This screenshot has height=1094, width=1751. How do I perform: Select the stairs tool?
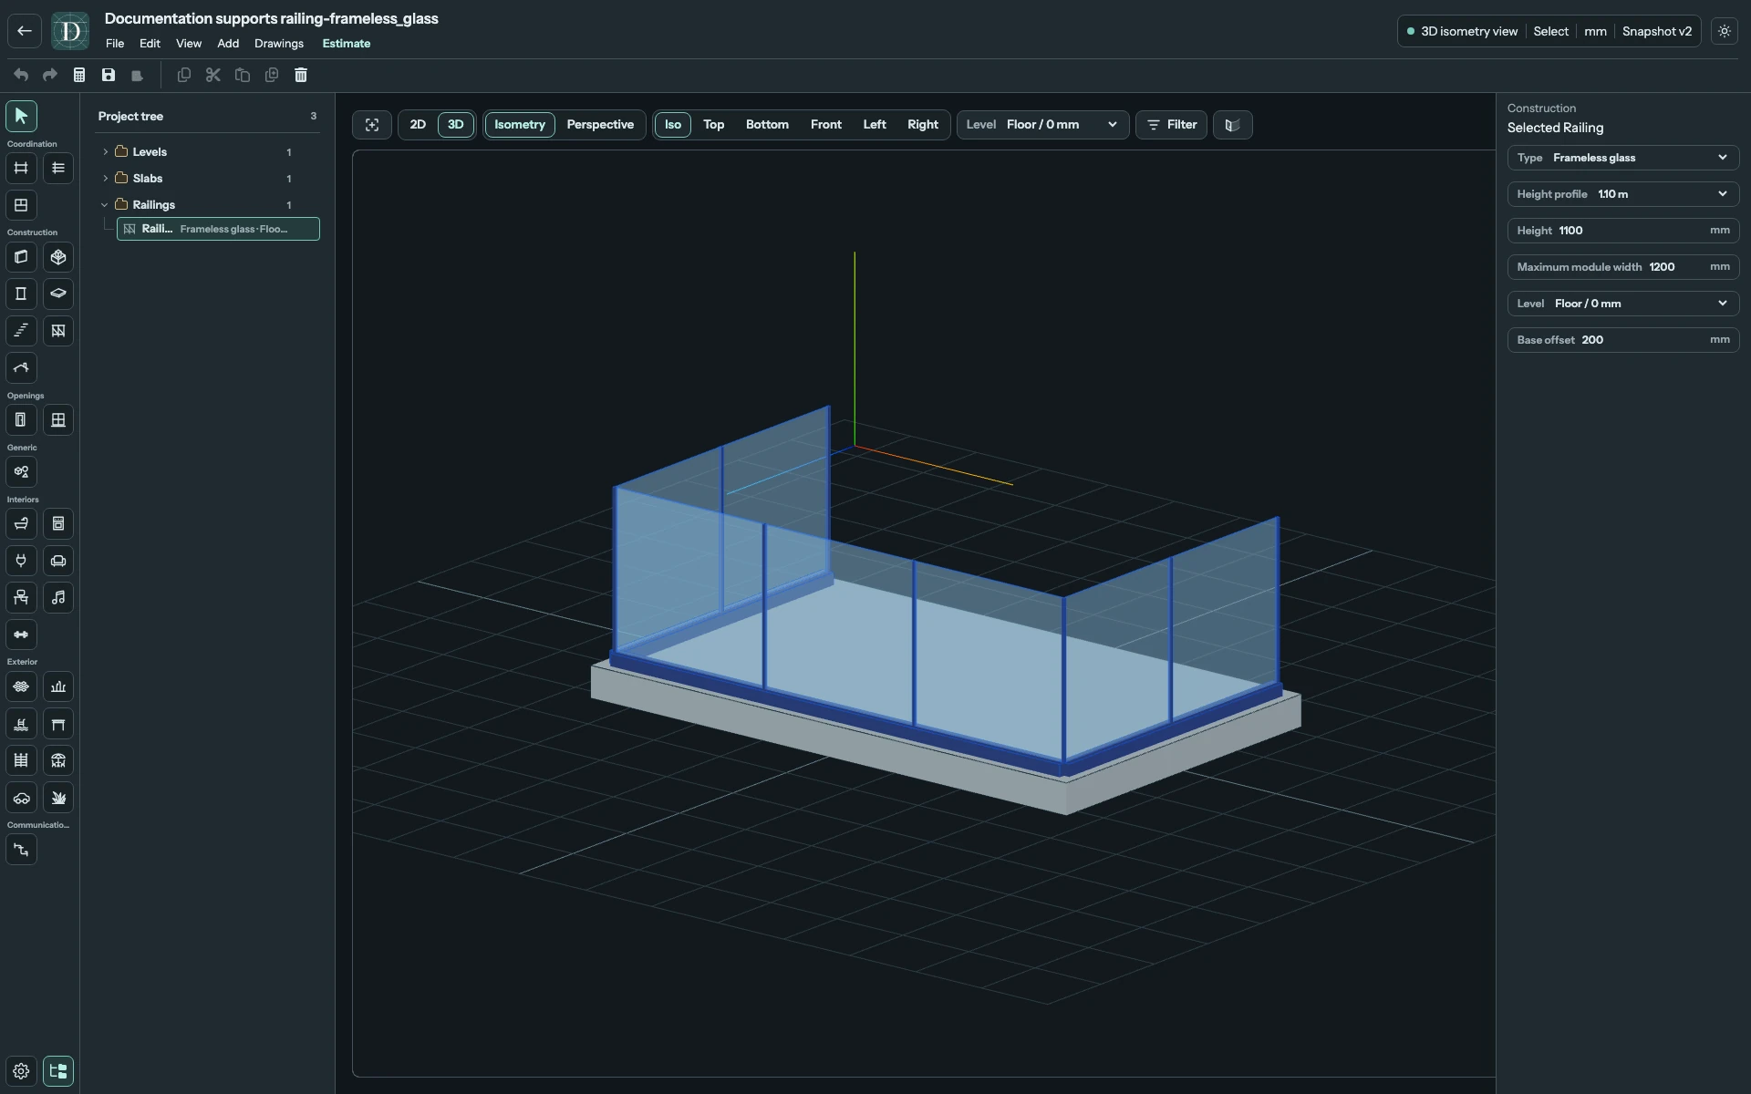click(x=21, y=331)
